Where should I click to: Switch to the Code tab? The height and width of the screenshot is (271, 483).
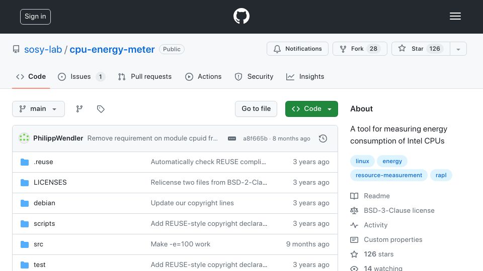pyautogui.click(x=31, y=76)
